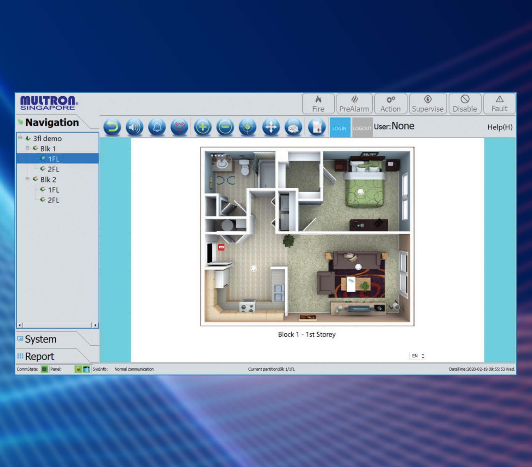
Task: Collapse the 3fl demo tree node
Action: point(20,138)
